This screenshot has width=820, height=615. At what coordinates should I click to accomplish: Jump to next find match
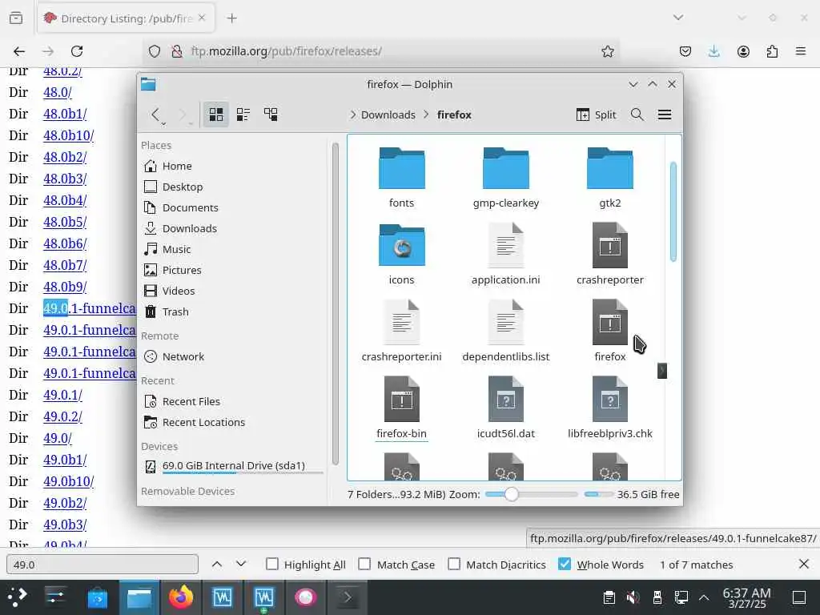[x=241, y=565]
